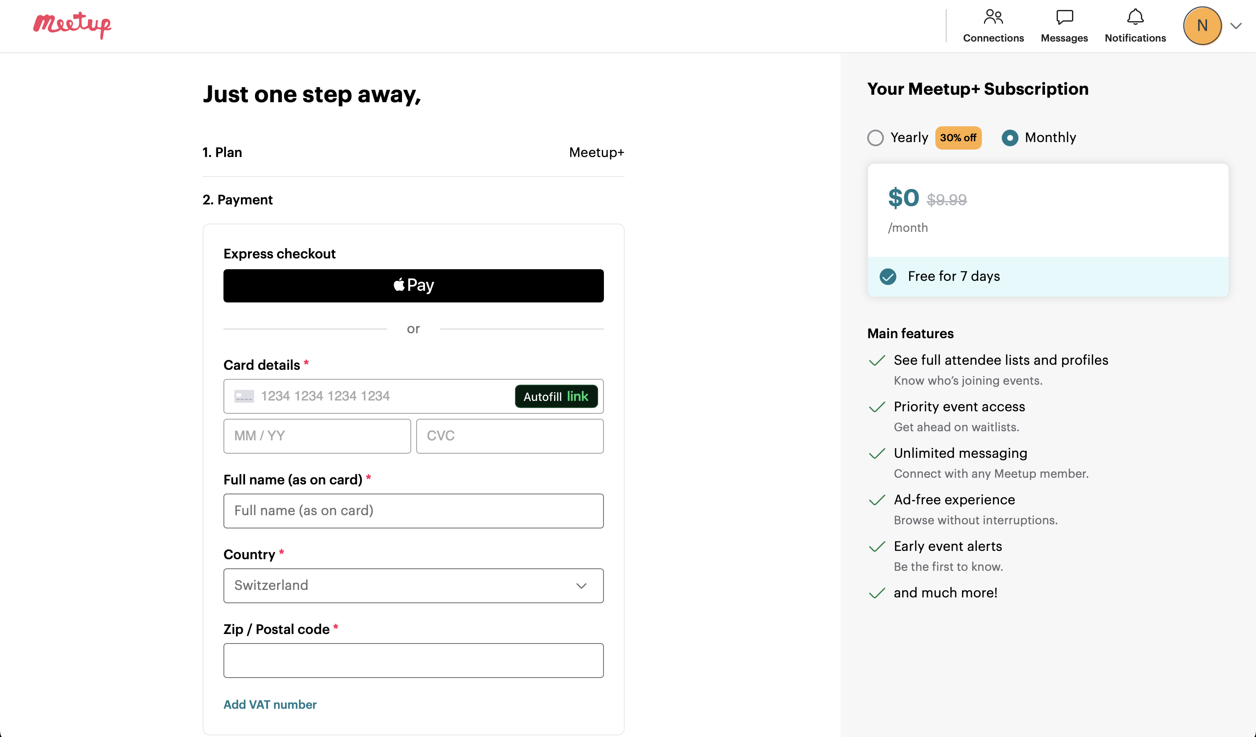Click the Meetup logo
Image resolution: width=1256 pixels, height=737 pixels.
click(72, 25)
